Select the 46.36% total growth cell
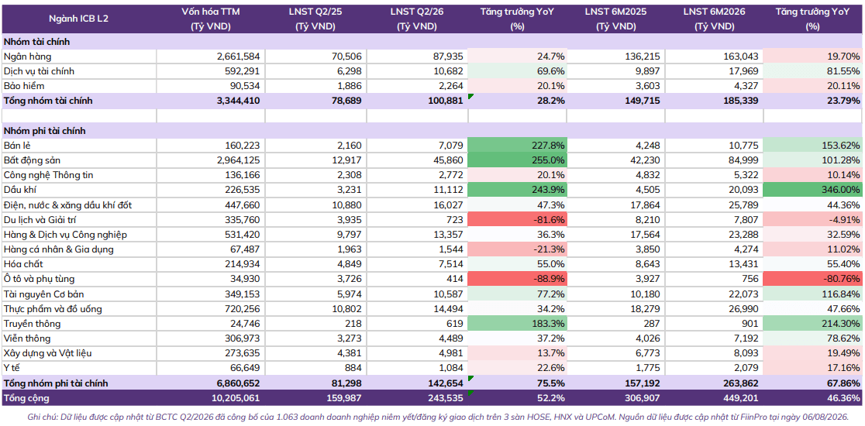865x426 pixels. (813, 398)
